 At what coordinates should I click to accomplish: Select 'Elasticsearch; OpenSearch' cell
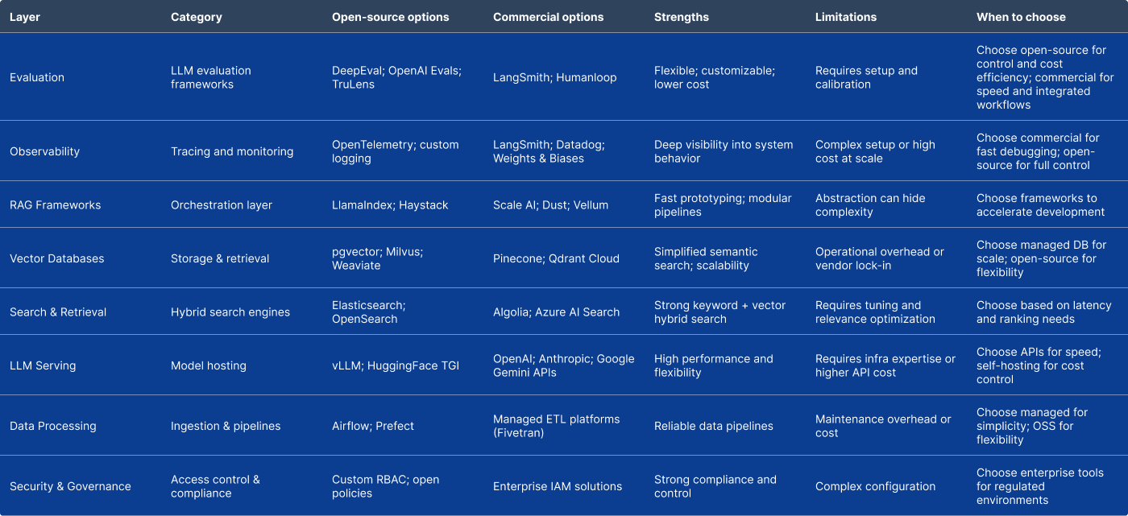pyautogui.click(x=369, y=312)
